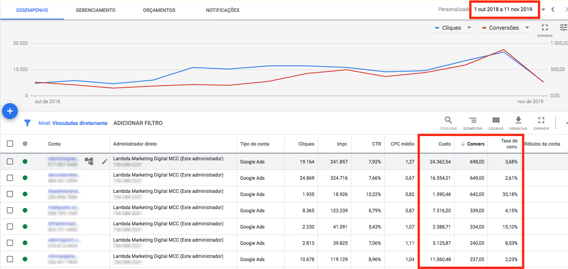568x269 pixels.
Task: Click the Vinculadas diretamente filter link
Action: [x=80, y=123]
